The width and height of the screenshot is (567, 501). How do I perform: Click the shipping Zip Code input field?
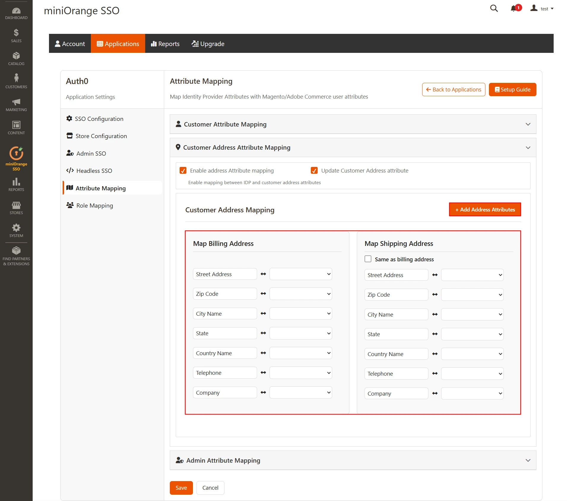396,294
